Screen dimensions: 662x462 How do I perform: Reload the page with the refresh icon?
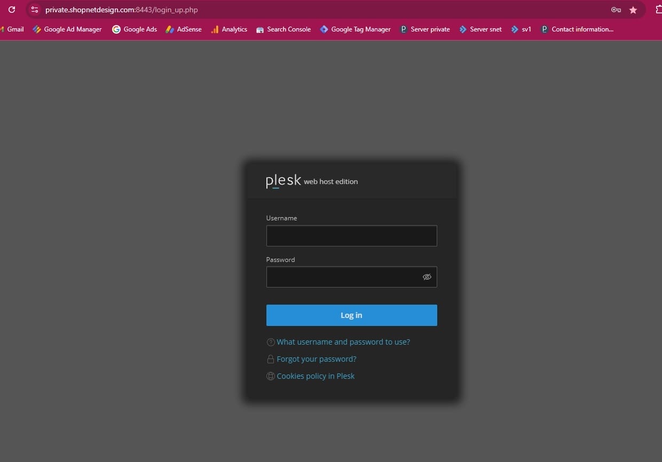[x=12, y=10]
